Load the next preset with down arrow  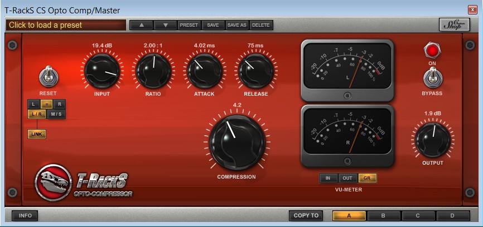tap(166, 25)
